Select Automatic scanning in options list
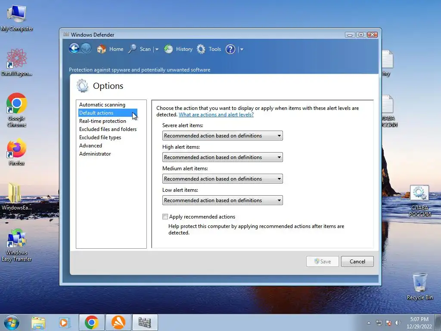 (x=102, y=104)
